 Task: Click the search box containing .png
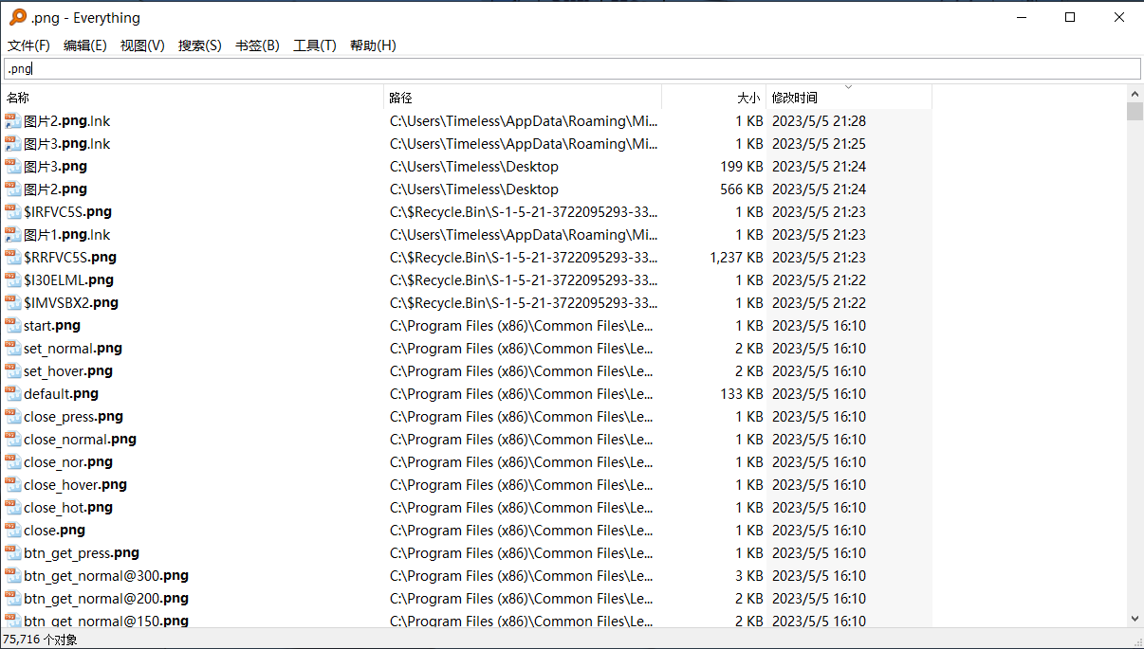pos(572,68)
